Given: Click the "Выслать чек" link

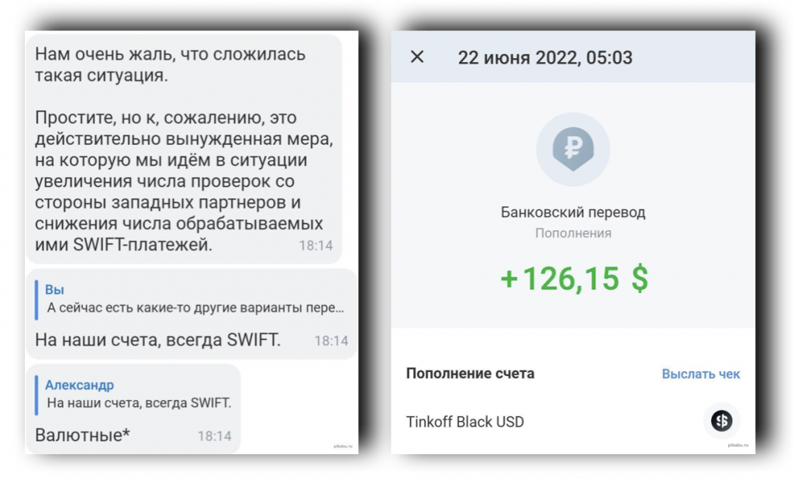Looking at the screenshot, I should click(701, 374).
